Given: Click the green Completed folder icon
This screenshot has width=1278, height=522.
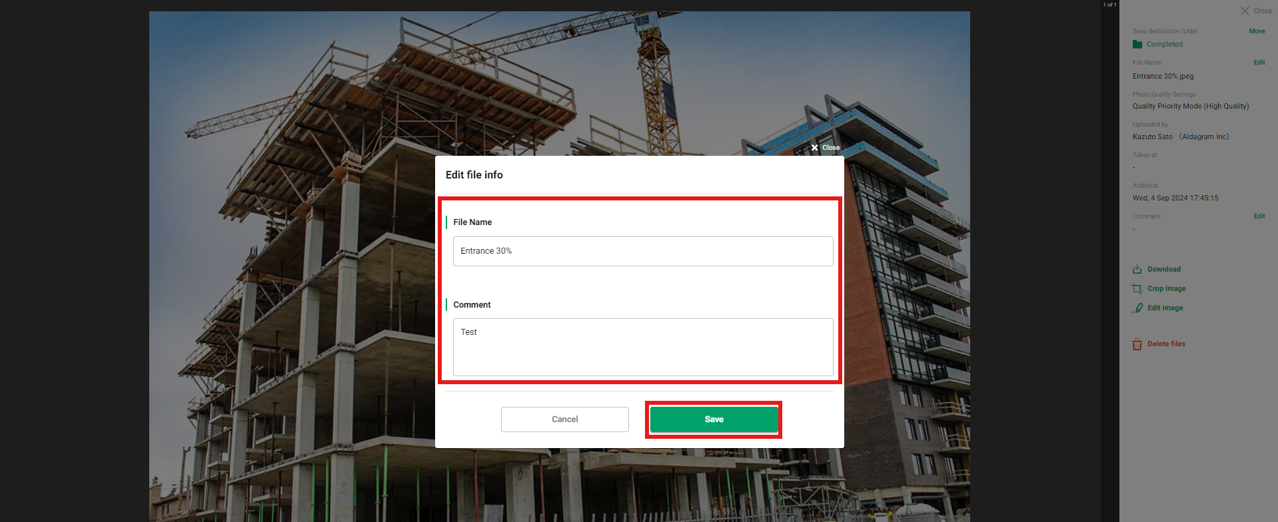Looking at the screenshot, I should click(1137, 45).
